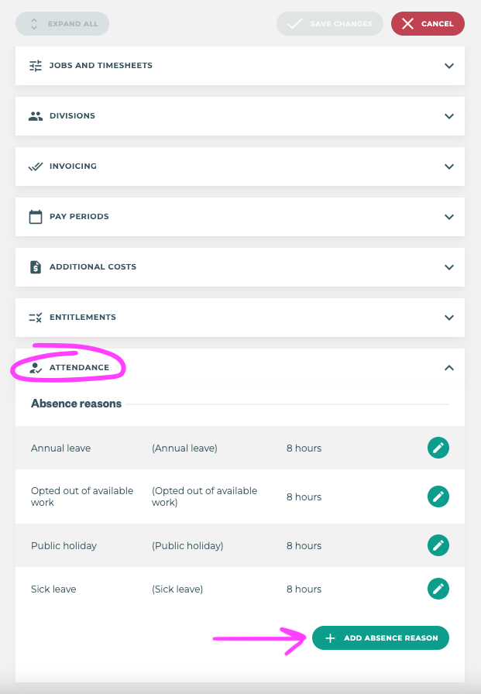The image size is (481, 694).
Task: Click the Additional Costs document icon
Action: point(36,267)
